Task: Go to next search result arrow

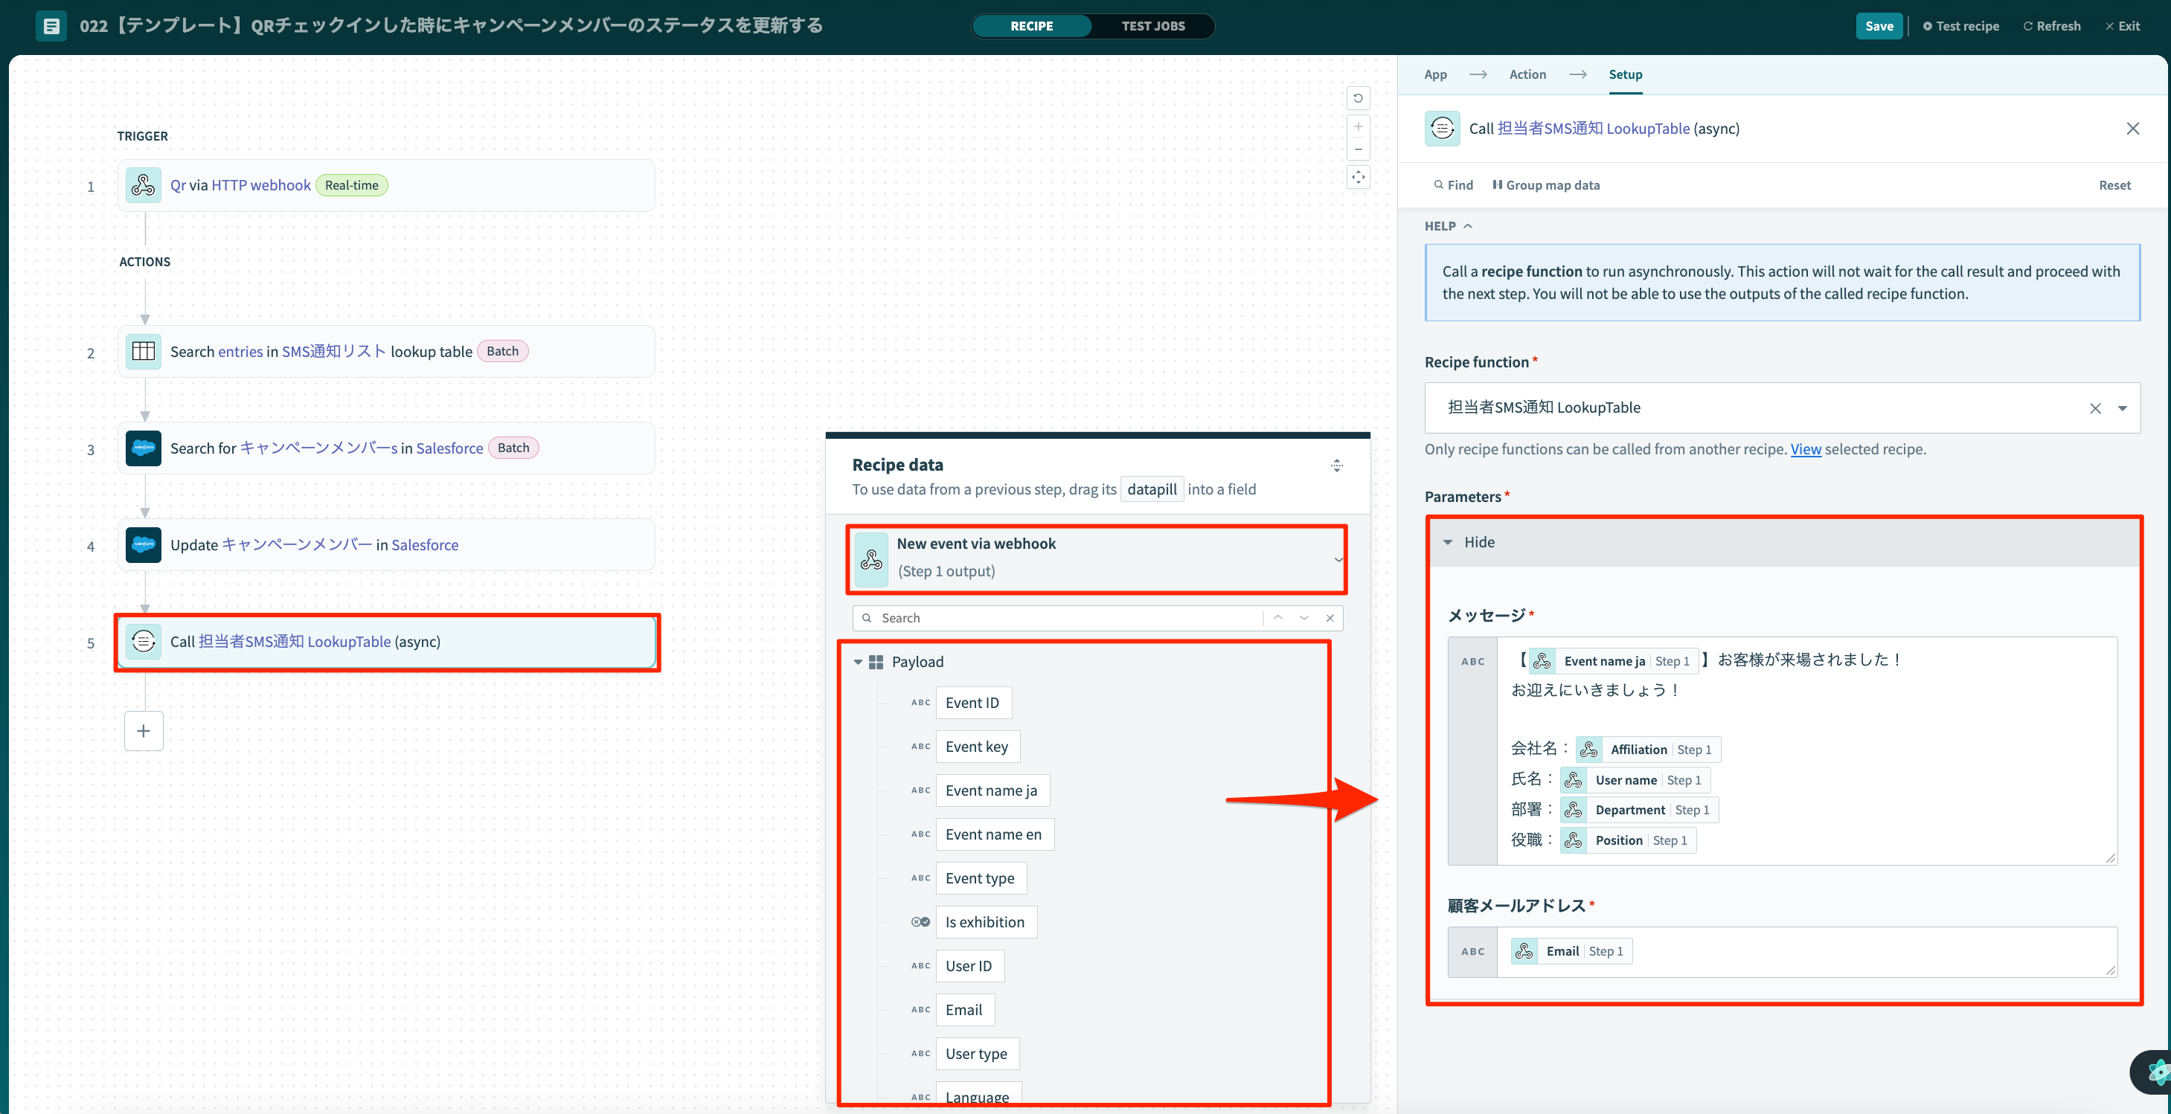Action: click(x=1303, y=618)
